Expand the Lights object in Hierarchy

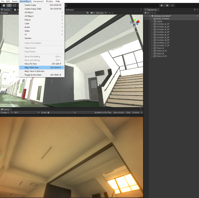tap(152, 21)
